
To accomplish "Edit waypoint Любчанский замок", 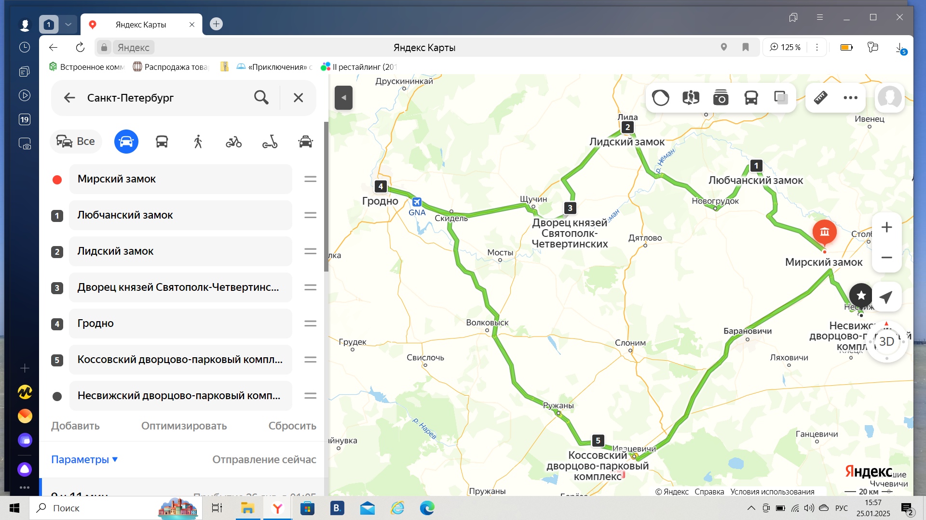I will pos(181,215).
